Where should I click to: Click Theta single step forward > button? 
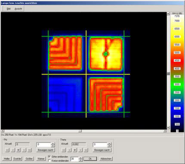[x=80, y=150]
